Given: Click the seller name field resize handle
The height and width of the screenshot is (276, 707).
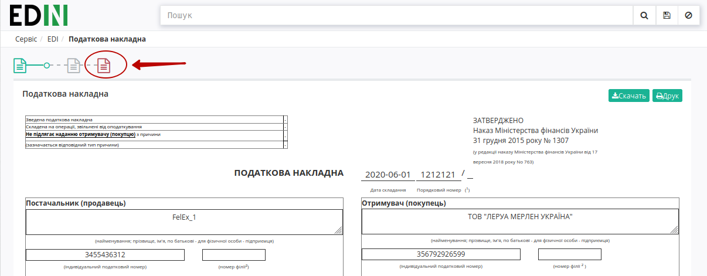Looking at the screenshot, I should [x=339, y=231].
